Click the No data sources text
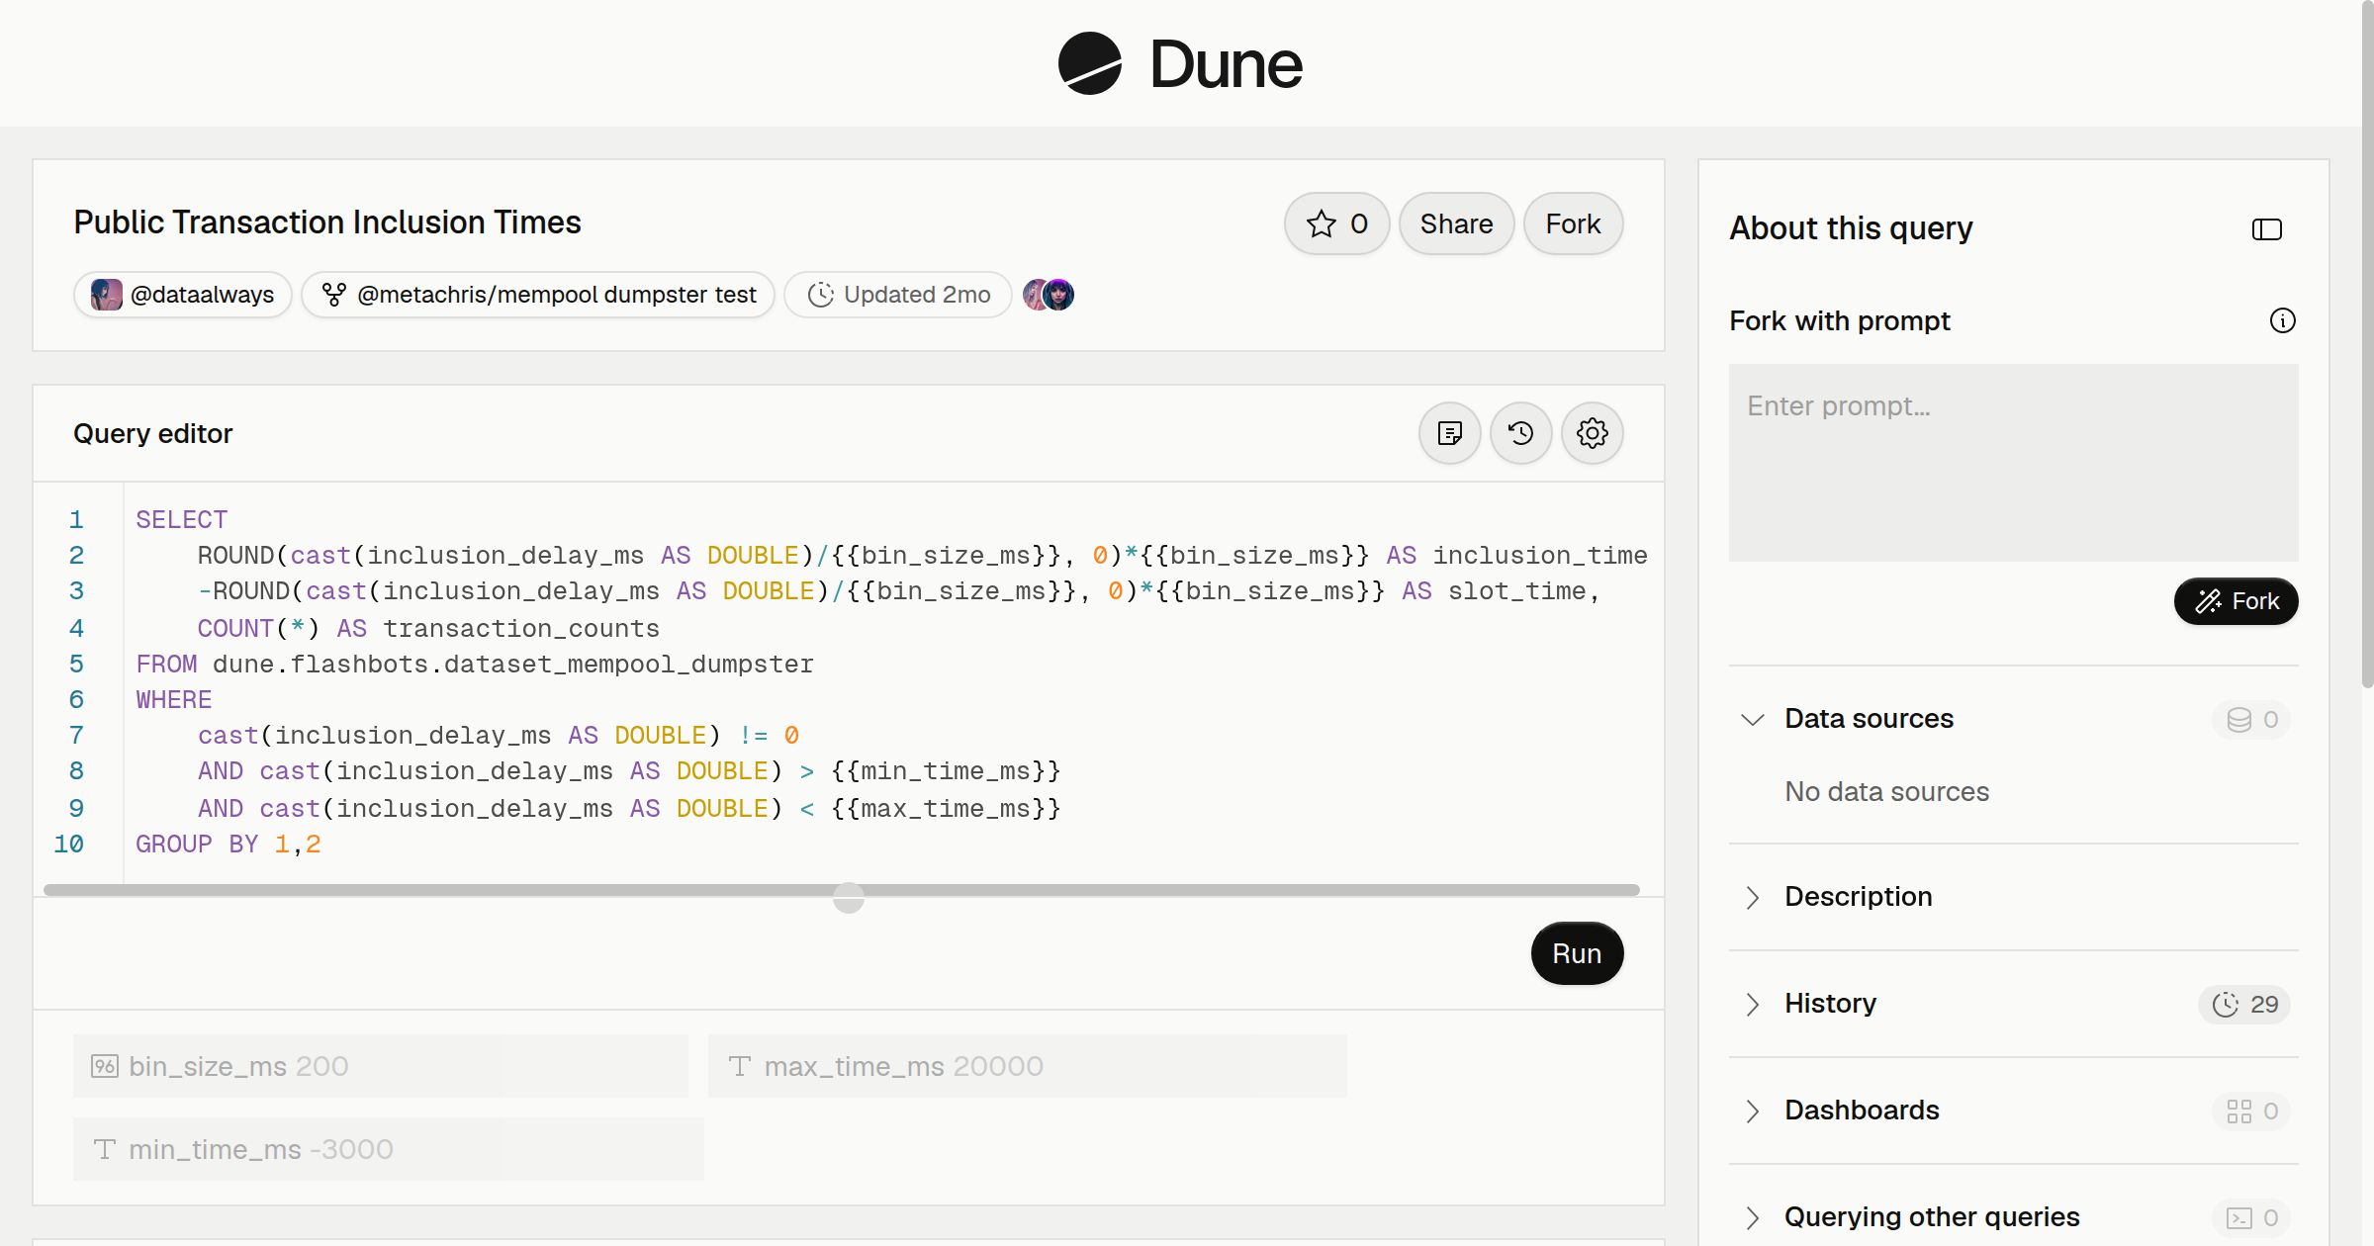 point(1886,792)
